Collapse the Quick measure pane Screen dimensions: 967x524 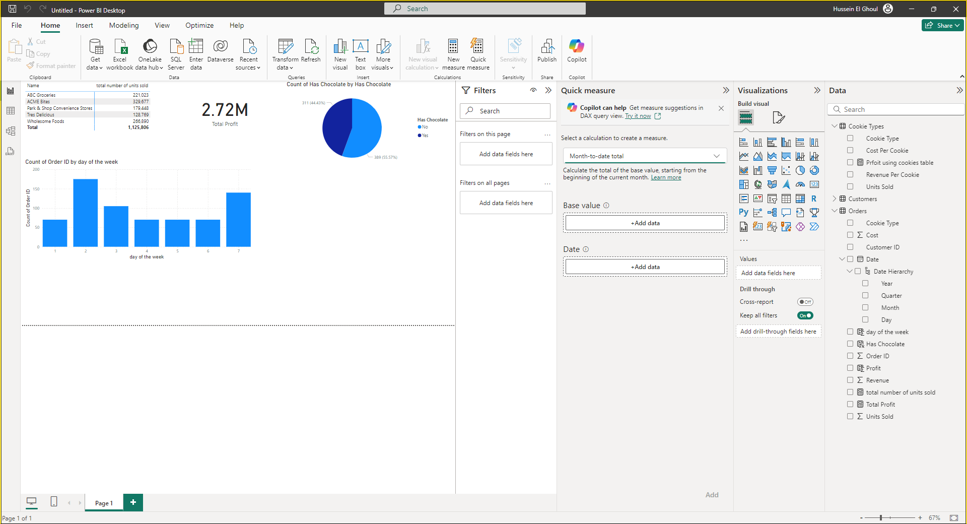click(726, 90)
